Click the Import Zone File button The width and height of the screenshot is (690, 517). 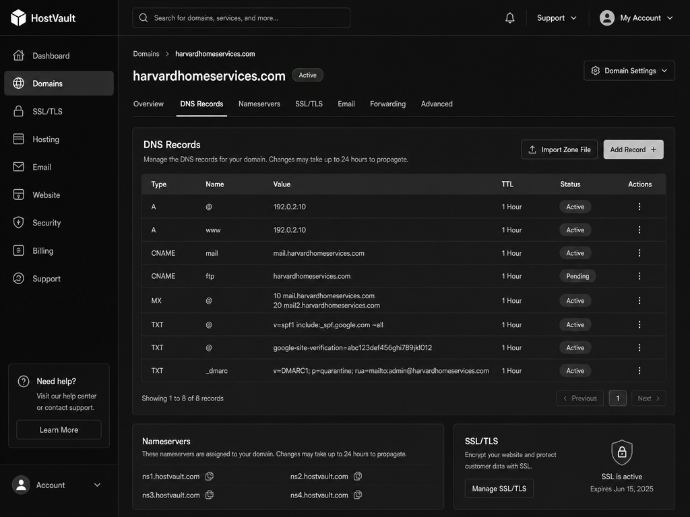click(x=559, y=149)
